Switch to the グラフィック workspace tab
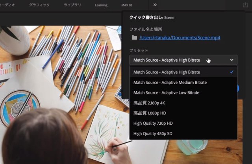Image resolution: width=252 pixels, height=164 pixels. pyautogui.click(x=39, y=5)
